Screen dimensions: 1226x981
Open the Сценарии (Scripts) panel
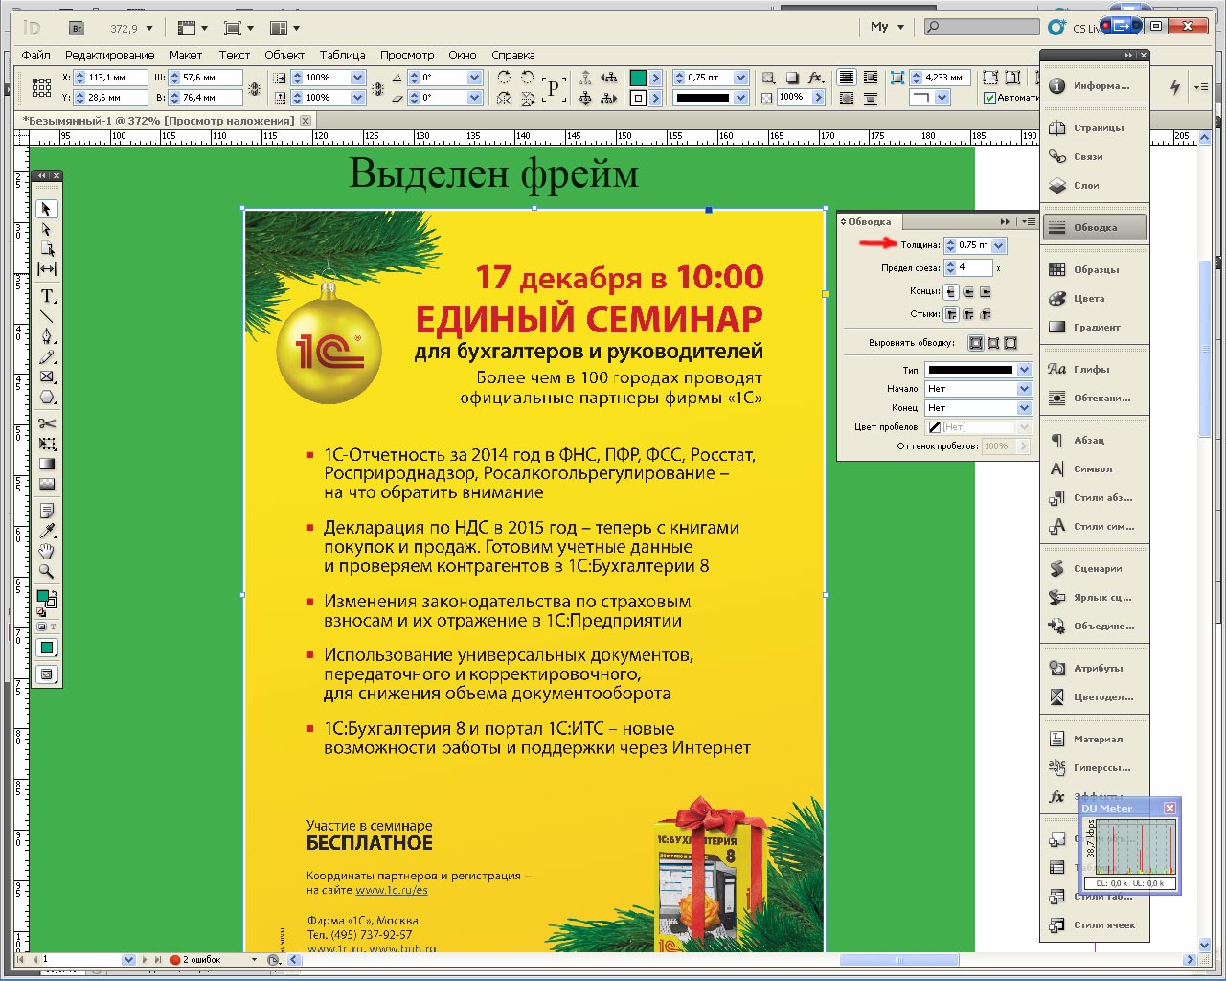1094,568
